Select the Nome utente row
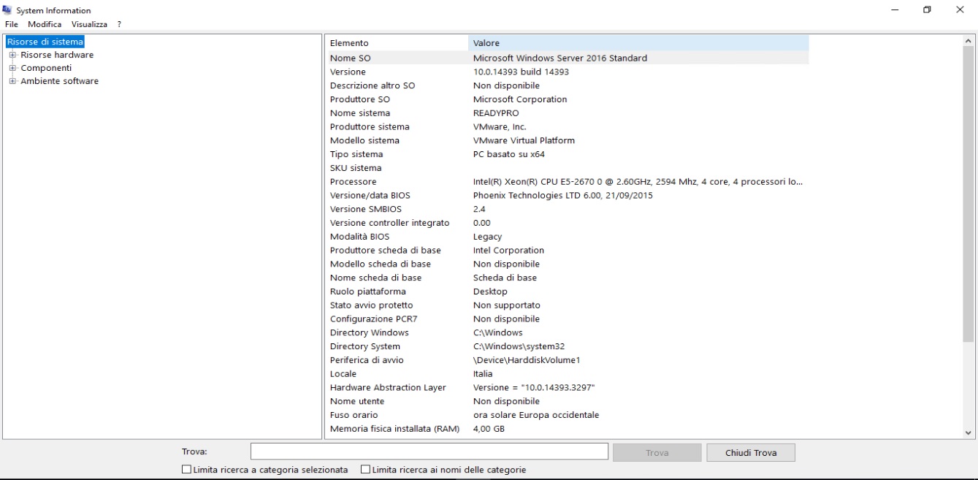The image size is (978, 480). 567,401
